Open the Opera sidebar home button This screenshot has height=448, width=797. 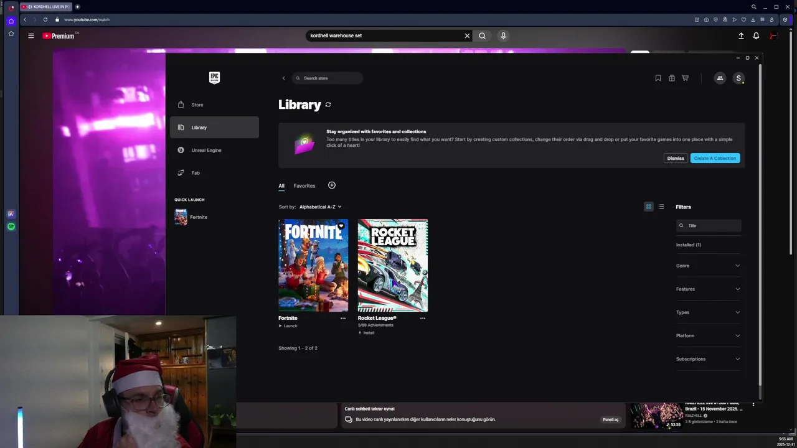(11, 21)
